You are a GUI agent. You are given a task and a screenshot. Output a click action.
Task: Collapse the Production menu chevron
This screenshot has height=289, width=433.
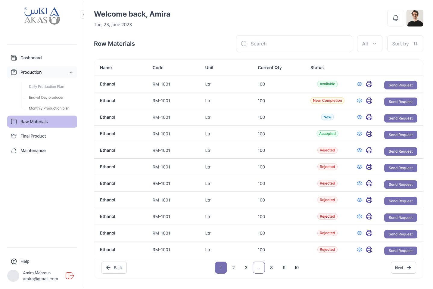pyautogui.click(x=71, y=72)
